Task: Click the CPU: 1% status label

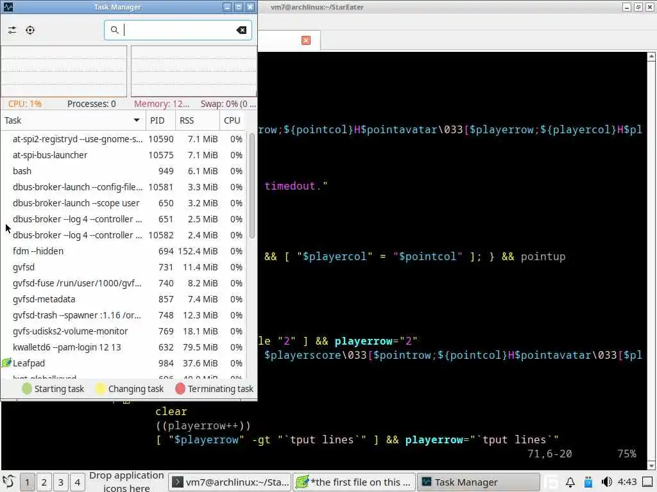Action: pos(25,104)
